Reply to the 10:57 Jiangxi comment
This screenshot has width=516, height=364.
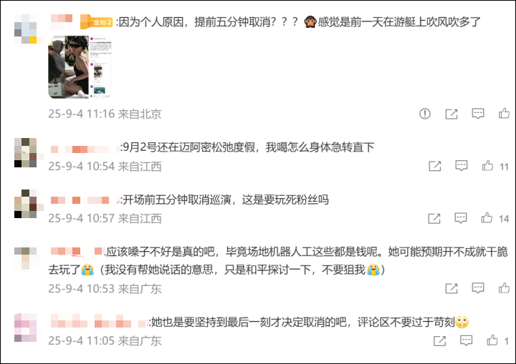click(x=460, y=218)
